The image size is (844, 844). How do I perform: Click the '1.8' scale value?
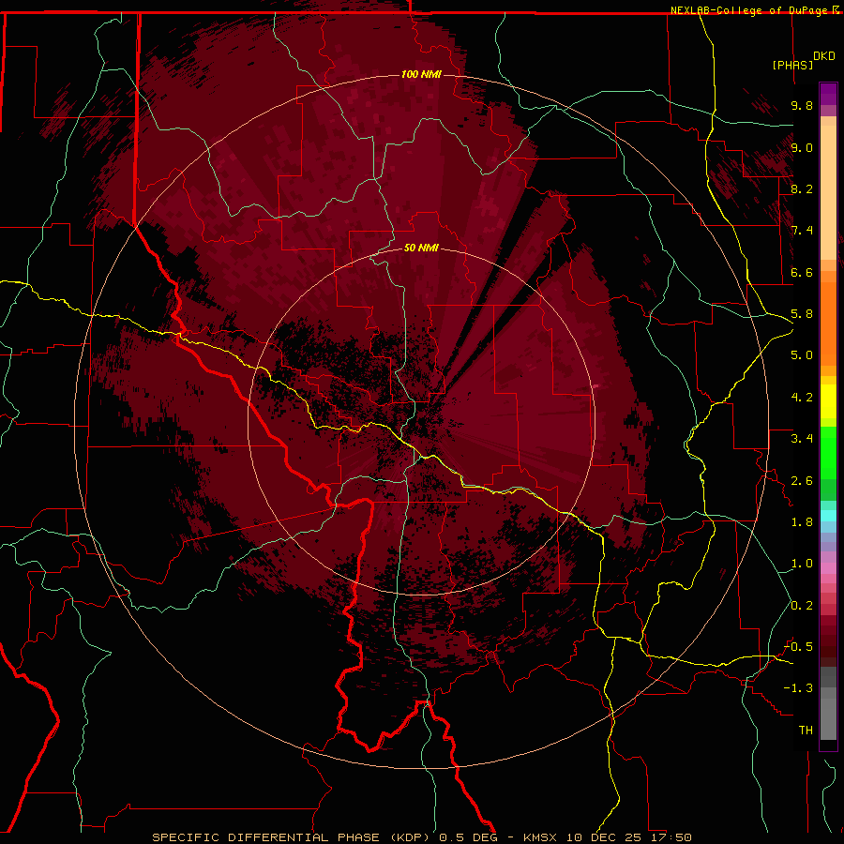coord(802,522)
